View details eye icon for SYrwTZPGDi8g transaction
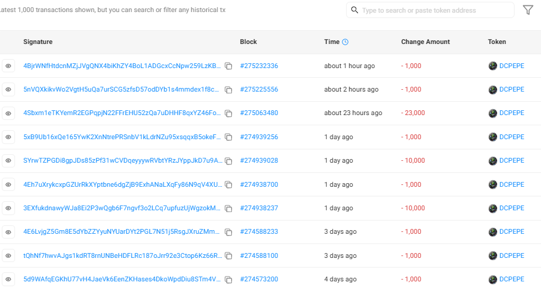 tap(8, 161)
